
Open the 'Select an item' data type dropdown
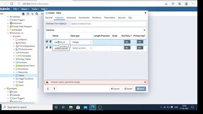pyautogui.click(x=82, y=48)
